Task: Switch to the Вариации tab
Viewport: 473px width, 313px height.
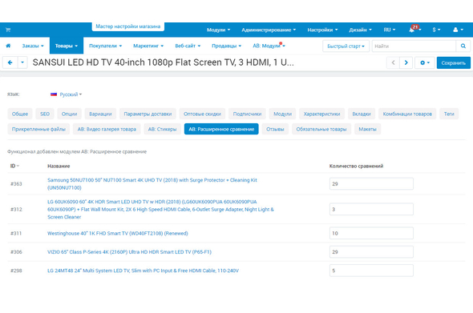Action: click(x=100, y=114)
